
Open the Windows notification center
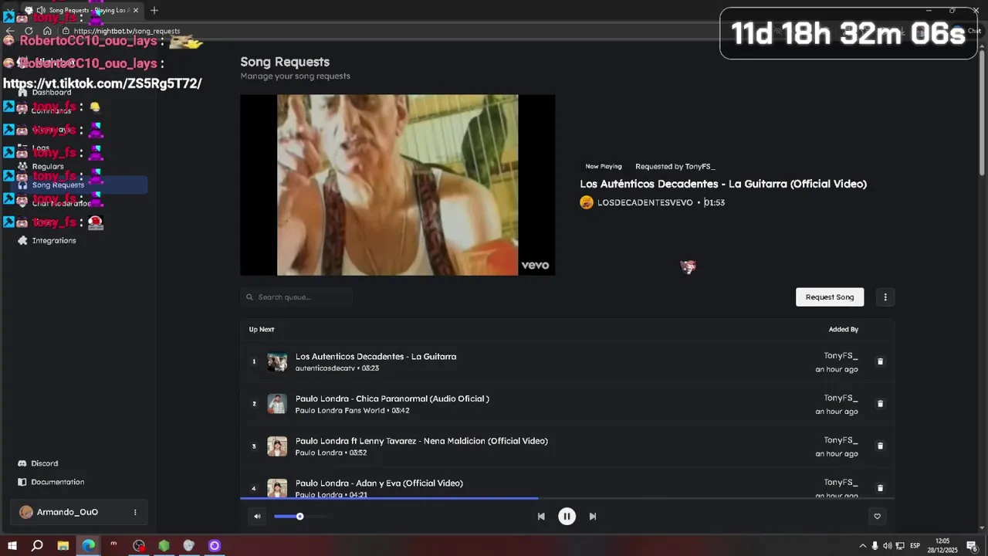coord(972,546)
